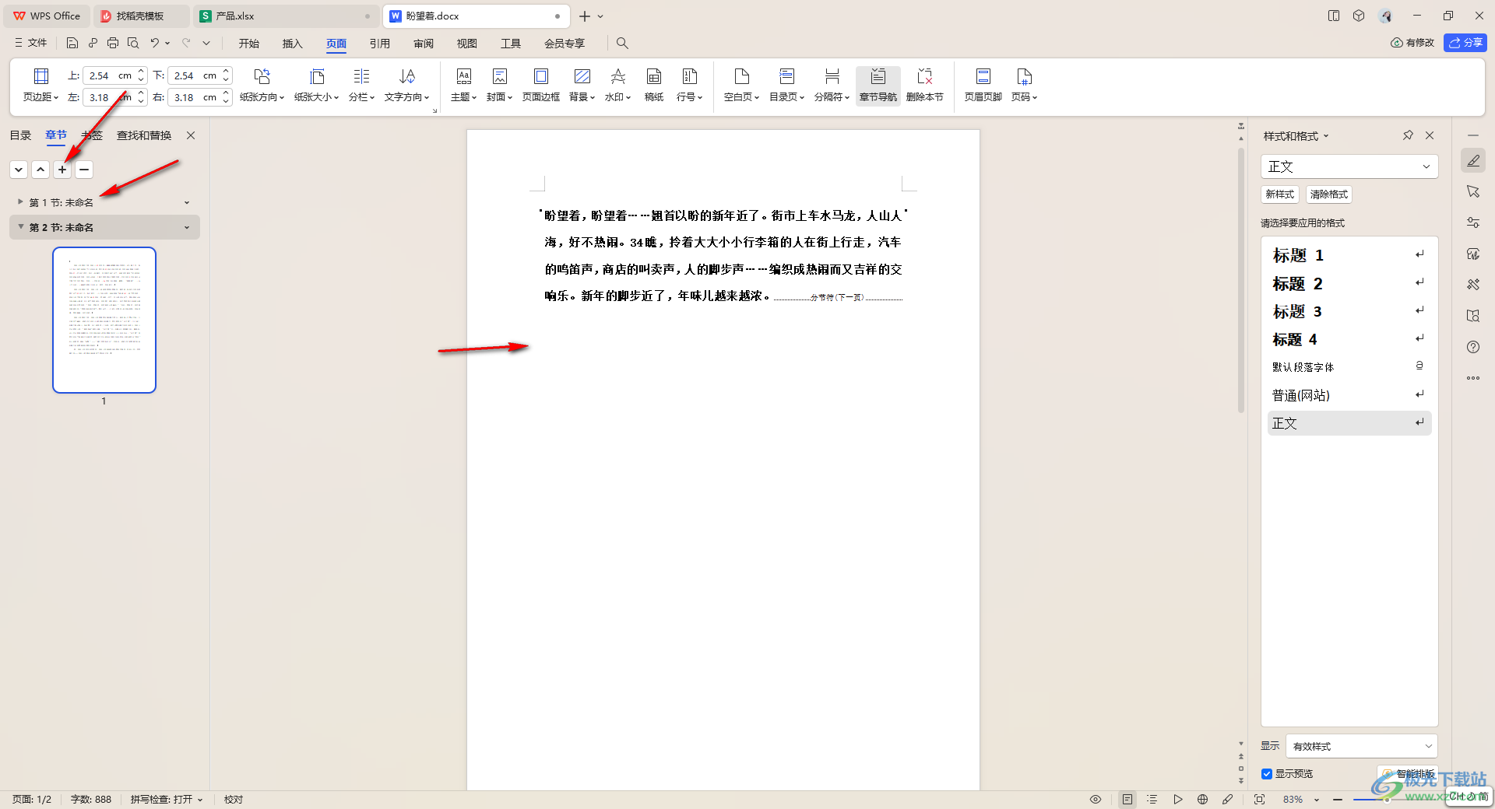Click the help question mark sidebar icon

(x=1473, y=347)
